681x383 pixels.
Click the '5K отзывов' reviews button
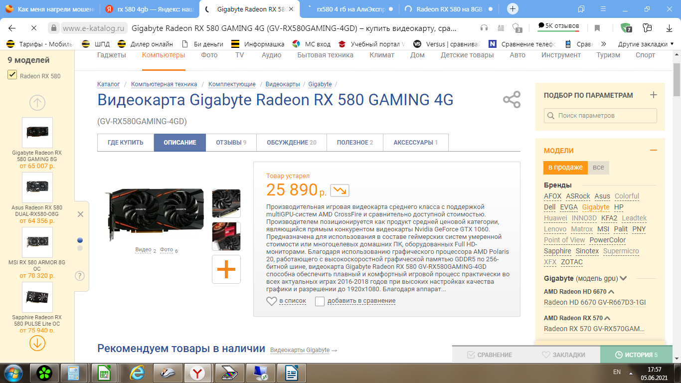(558, 26)
